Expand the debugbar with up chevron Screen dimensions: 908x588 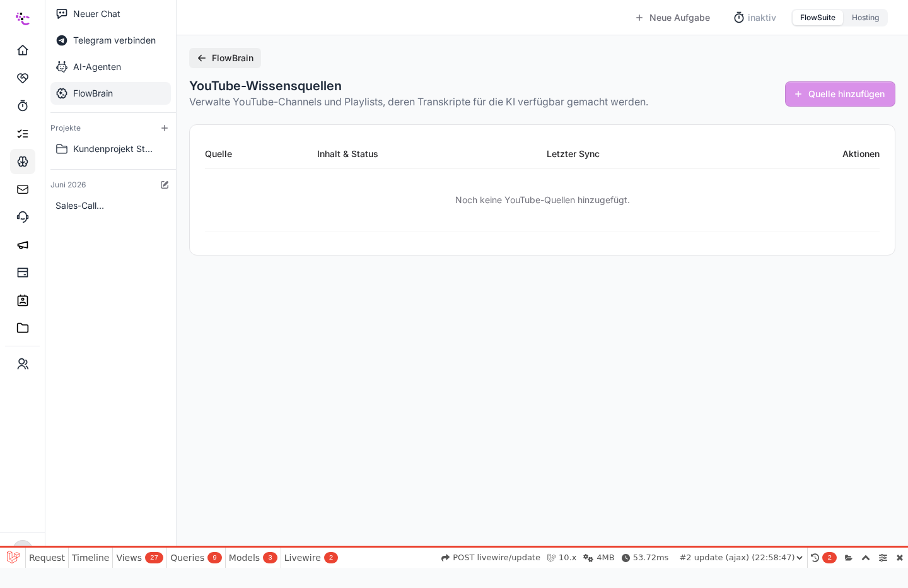pyautogui.click(x=866, y=558)
